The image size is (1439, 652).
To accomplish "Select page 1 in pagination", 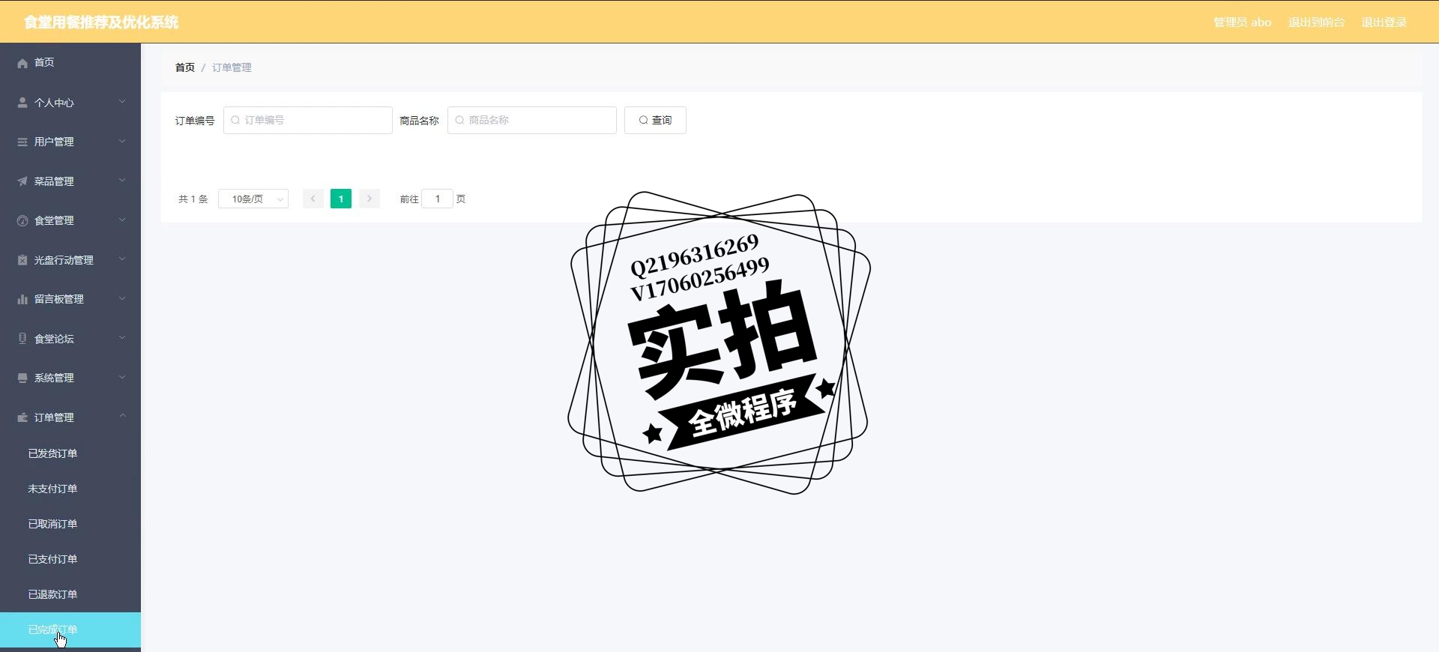I will pos(341,199).
